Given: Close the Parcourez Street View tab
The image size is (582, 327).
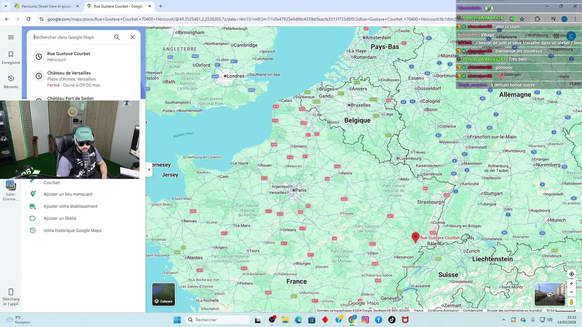Looking at the screenshot, I should click(77, 6).
